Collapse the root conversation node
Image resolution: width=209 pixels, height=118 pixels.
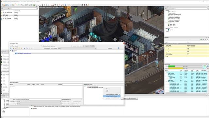point(11,50)
